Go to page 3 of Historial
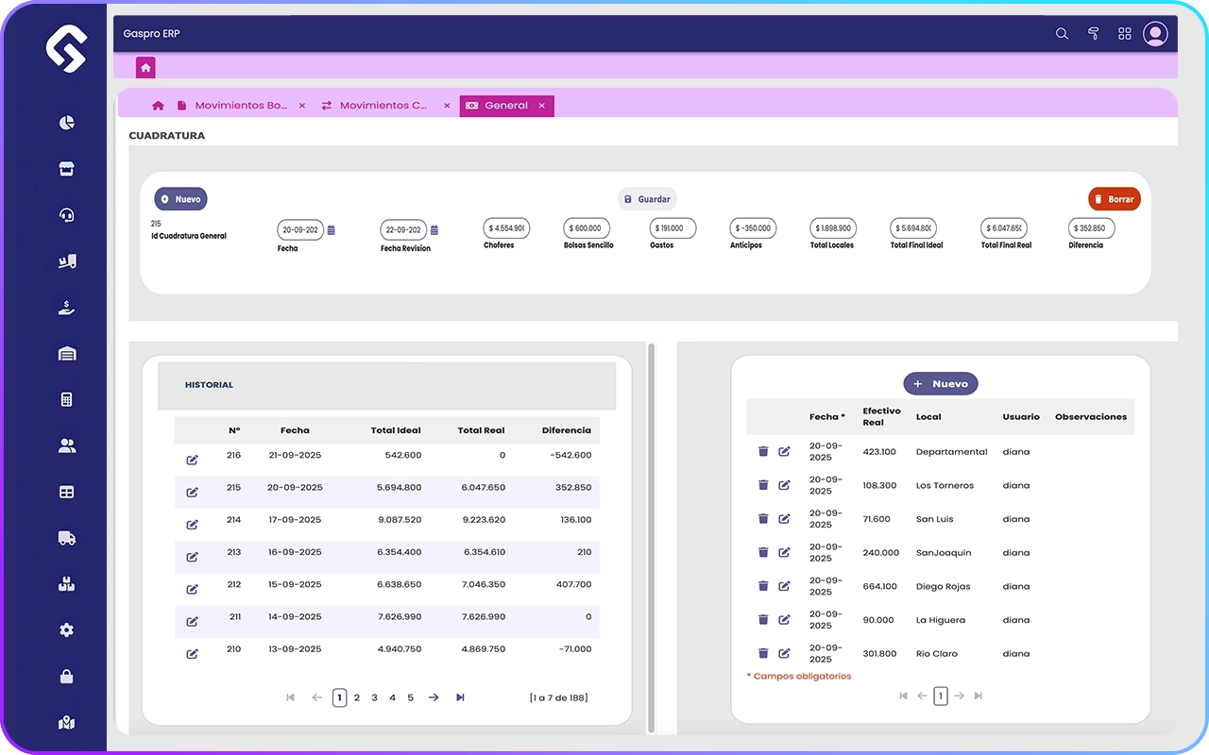This screenshot has height=755, width=1209. pyautogui.click(x=374, y=697)
